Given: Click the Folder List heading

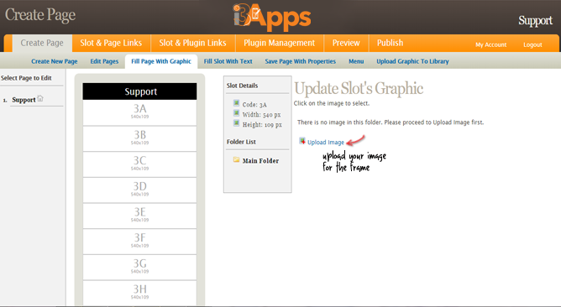Looking at the screenshot, I should pyautogui.click(x=241, y=142).
